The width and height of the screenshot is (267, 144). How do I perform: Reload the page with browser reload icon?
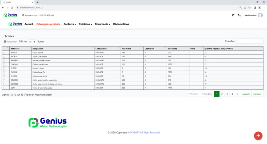click(x=12, y=8)
